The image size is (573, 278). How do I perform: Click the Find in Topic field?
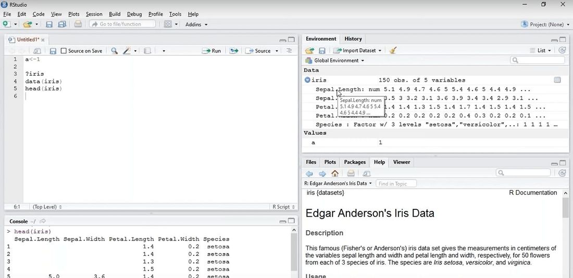click(x=396, y=183)
